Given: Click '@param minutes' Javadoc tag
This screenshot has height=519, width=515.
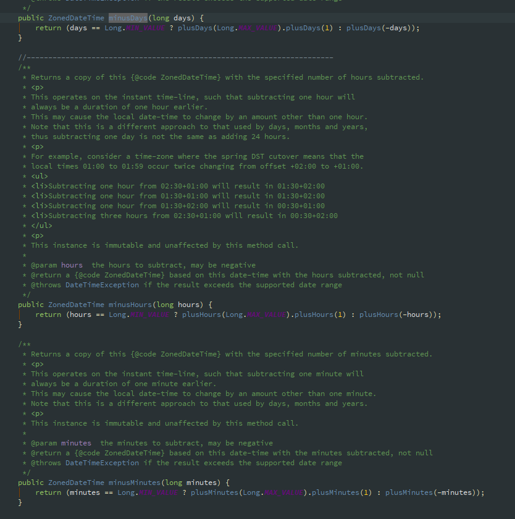Looking at the screenshot, I should point(61,443).
